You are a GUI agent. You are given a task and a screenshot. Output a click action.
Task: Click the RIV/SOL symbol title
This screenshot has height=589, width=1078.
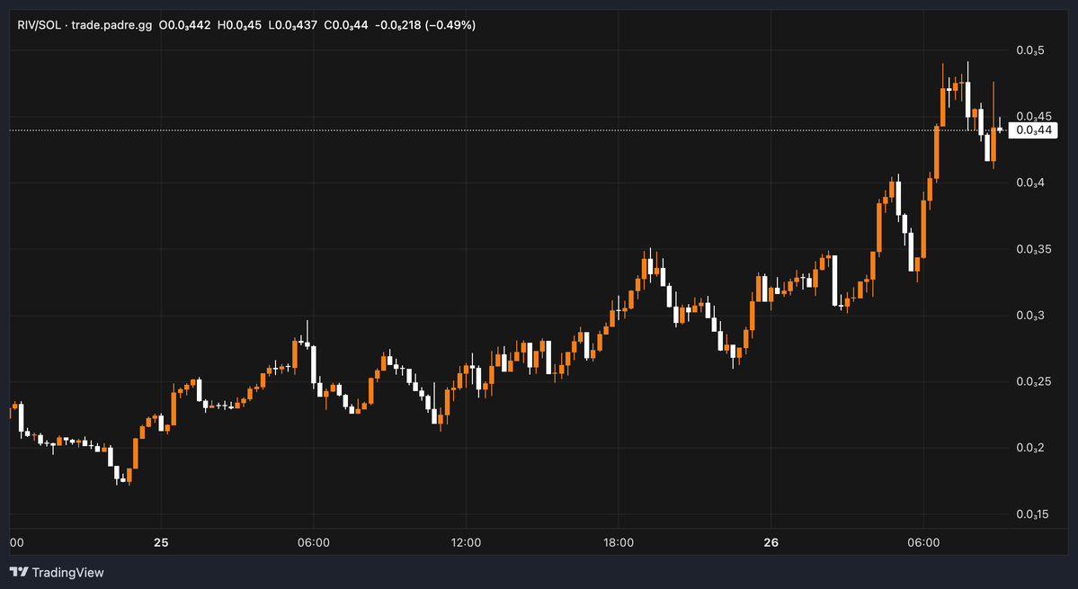click(x=40, y=25)
